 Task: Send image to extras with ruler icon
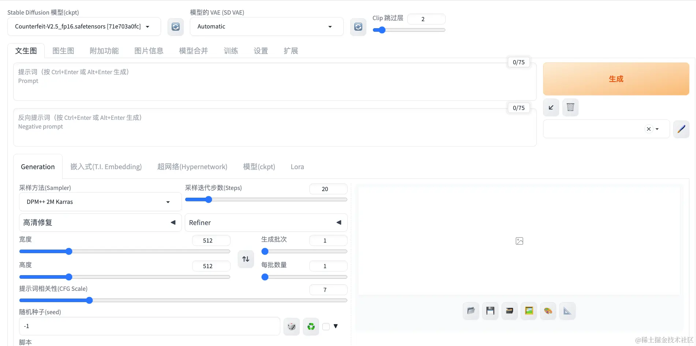coord(568,311)
